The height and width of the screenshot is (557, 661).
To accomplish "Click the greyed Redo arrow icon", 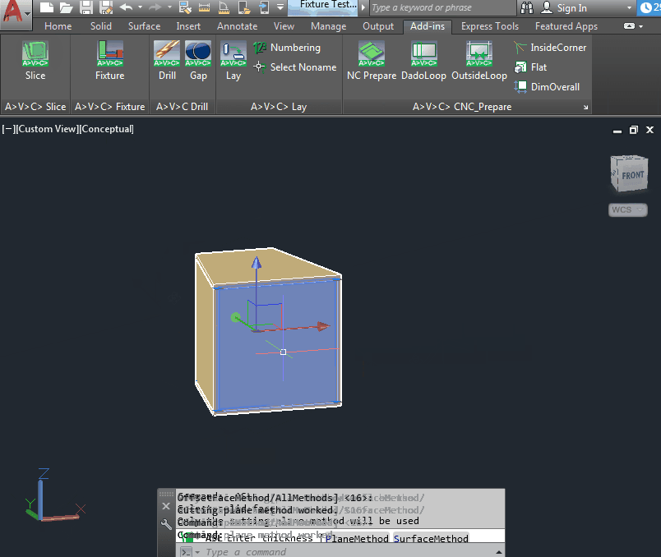I will (x=155, y=7).
